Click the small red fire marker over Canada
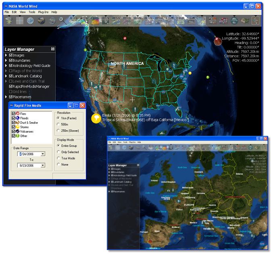Viewport: 271px width, 254px height. (x=125, y=38)
